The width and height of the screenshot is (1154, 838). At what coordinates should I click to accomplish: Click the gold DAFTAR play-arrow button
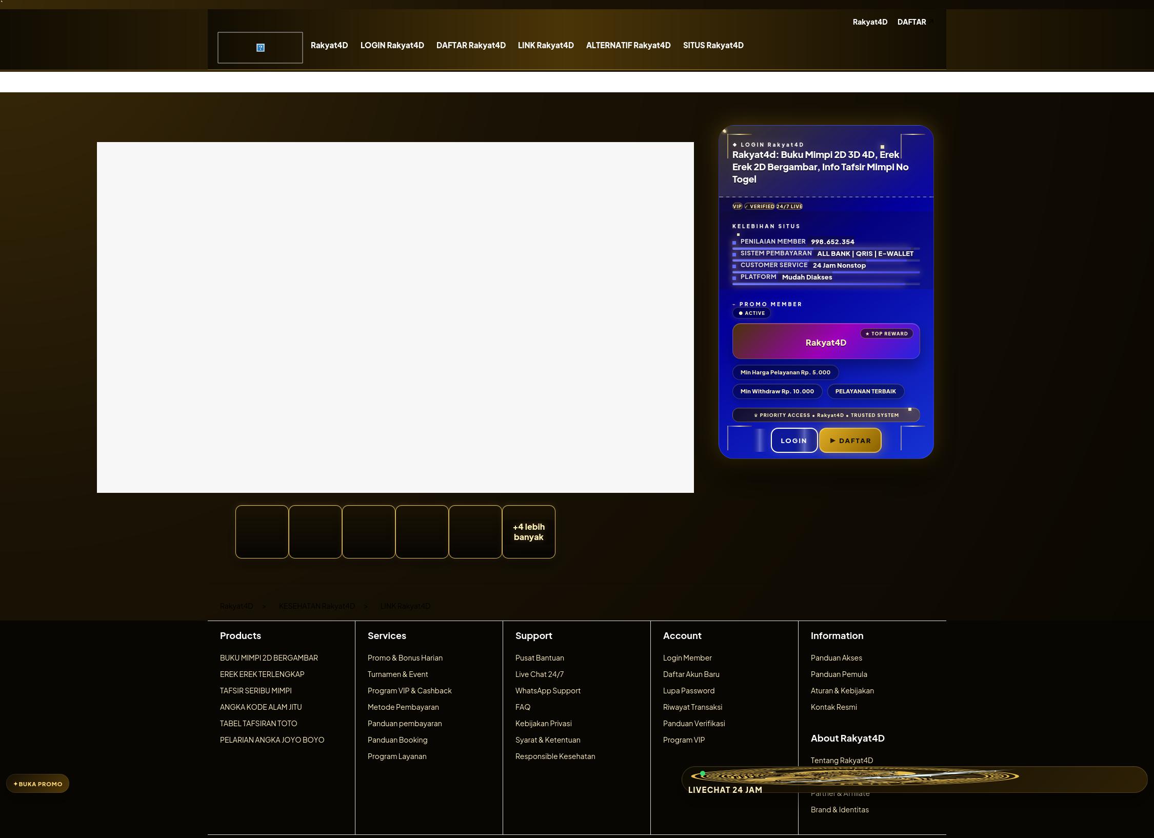coord(850,441)
